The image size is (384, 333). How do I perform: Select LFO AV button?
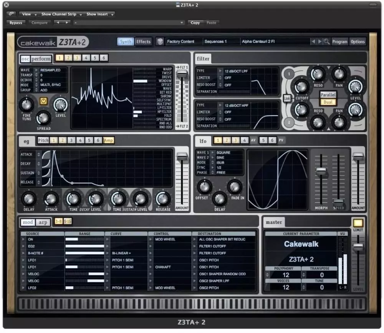click(x=253, y=140)
